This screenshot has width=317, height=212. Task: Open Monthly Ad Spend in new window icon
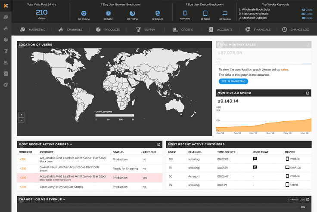click(308, 93)
